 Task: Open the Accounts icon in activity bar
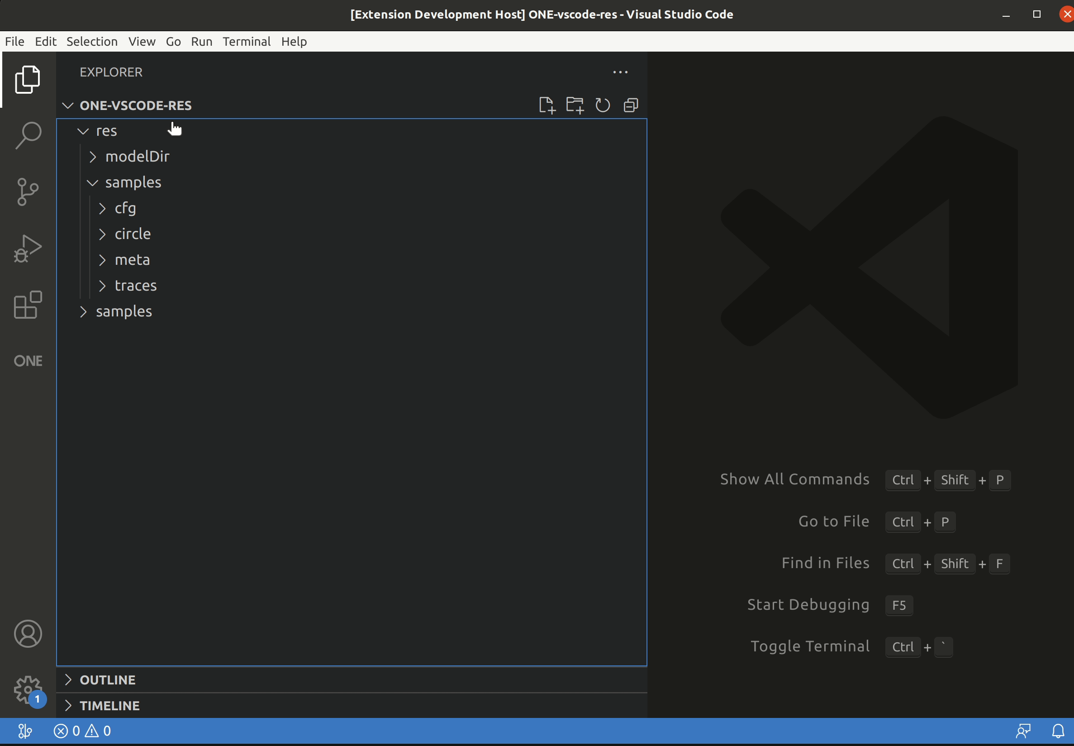28,633
